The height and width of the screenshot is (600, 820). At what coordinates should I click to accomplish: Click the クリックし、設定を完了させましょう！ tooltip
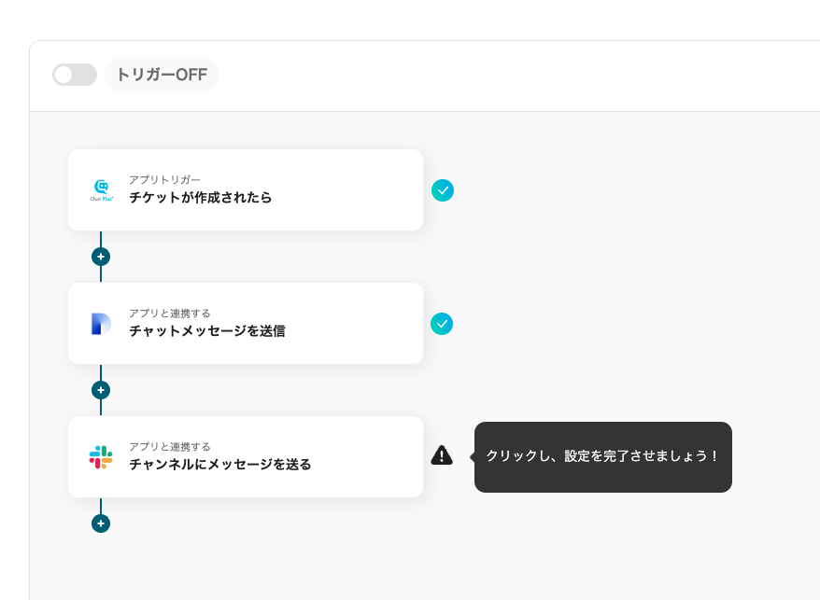coord(603,456)
